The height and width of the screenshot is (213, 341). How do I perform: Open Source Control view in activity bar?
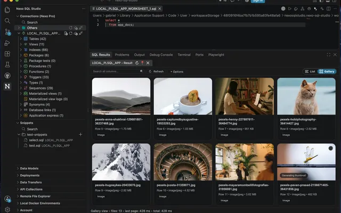click(7, 32)
